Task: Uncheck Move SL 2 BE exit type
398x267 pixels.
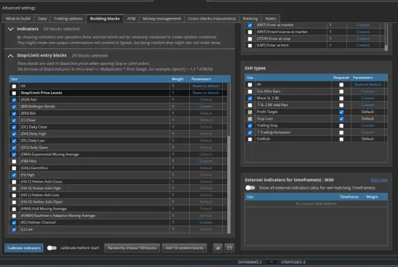Action: click(x=250, y=99)
